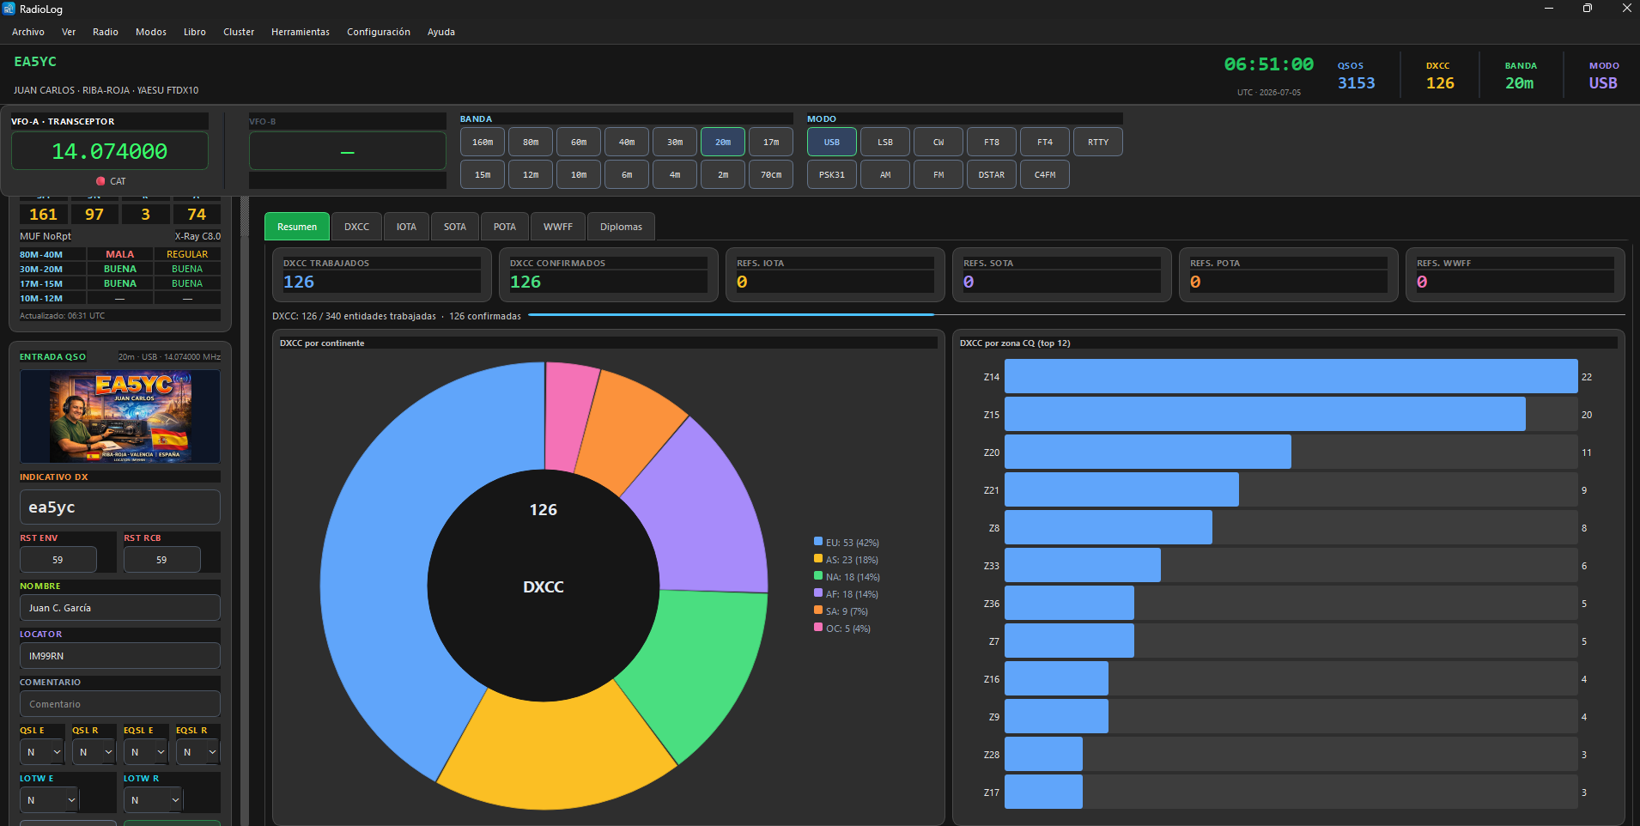Select the 40m band button
Image resolution: width=1640 pixels, height=826 pixels.
pyautogui.click(x=627, y=142)
